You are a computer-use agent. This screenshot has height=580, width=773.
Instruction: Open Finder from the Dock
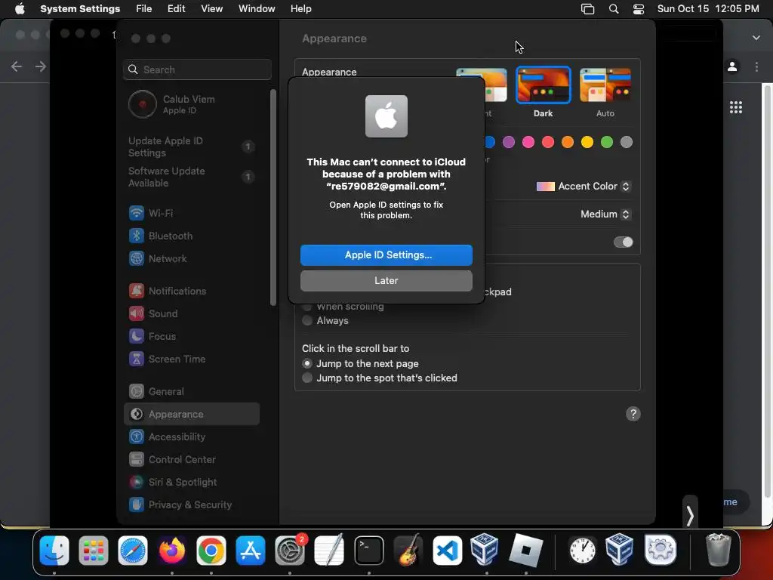[54, 551]
